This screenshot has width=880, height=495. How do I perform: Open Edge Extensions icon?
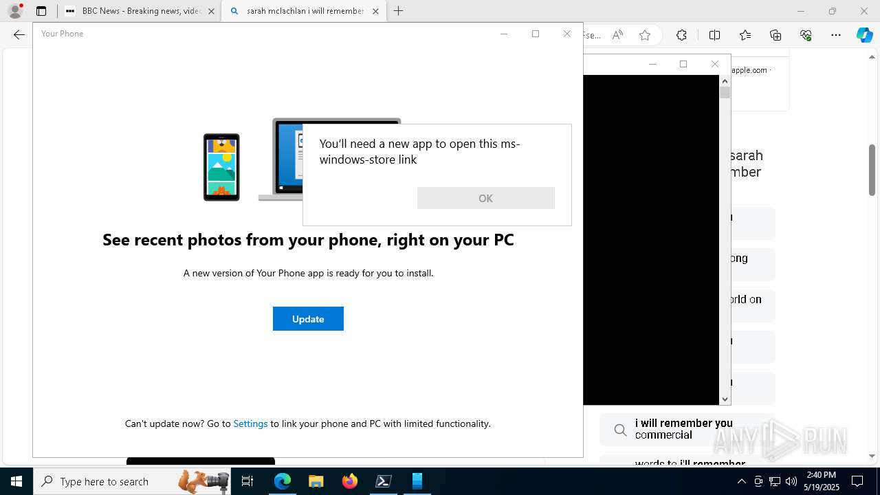[681, 35]
